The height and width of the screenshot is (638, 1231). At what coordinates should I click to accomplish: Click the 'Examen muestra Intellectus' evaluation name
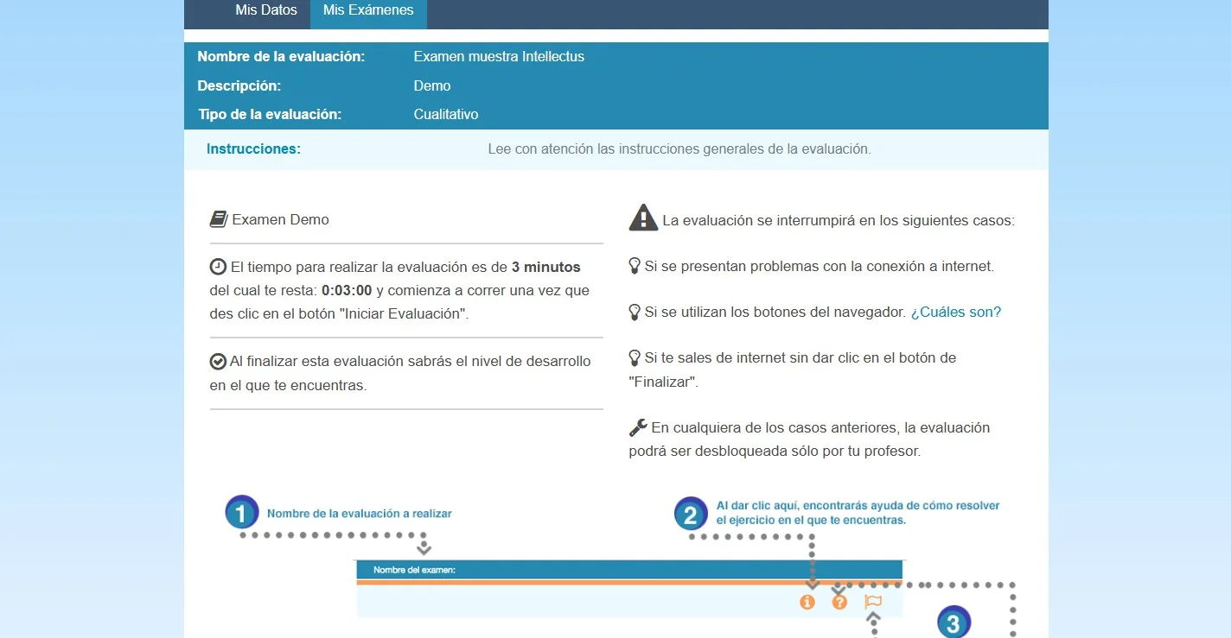(499, 57)
